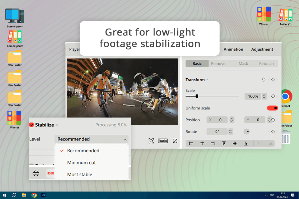Select the top-left computer desktop icon
This screenshot has height=199, width=299.
point(15,18)
